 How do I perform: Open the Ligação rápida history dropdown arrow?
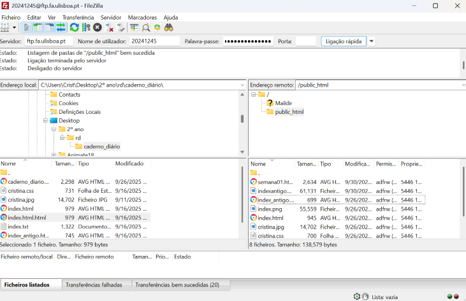click(x=372, y=41)
